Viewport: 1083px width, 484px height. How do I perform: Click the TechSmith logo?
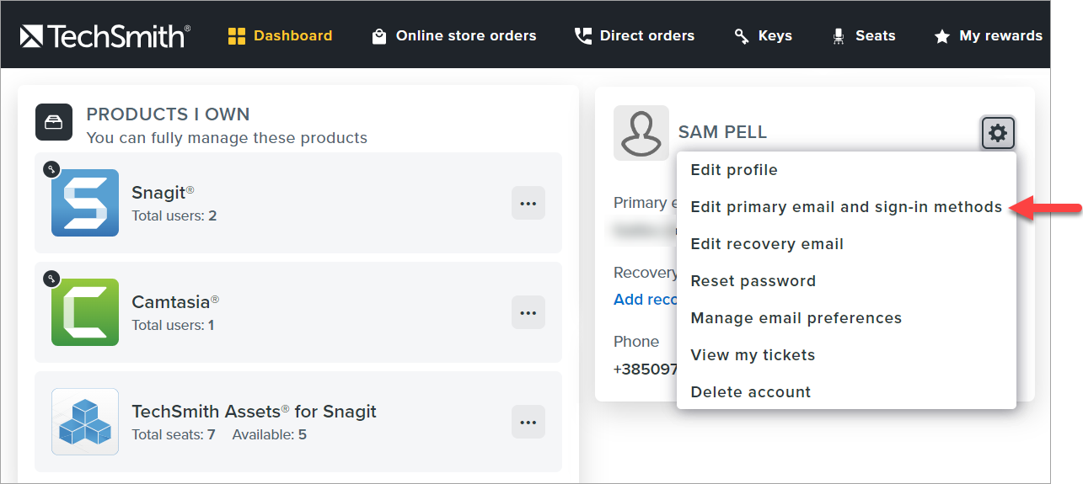pos(105,35)
